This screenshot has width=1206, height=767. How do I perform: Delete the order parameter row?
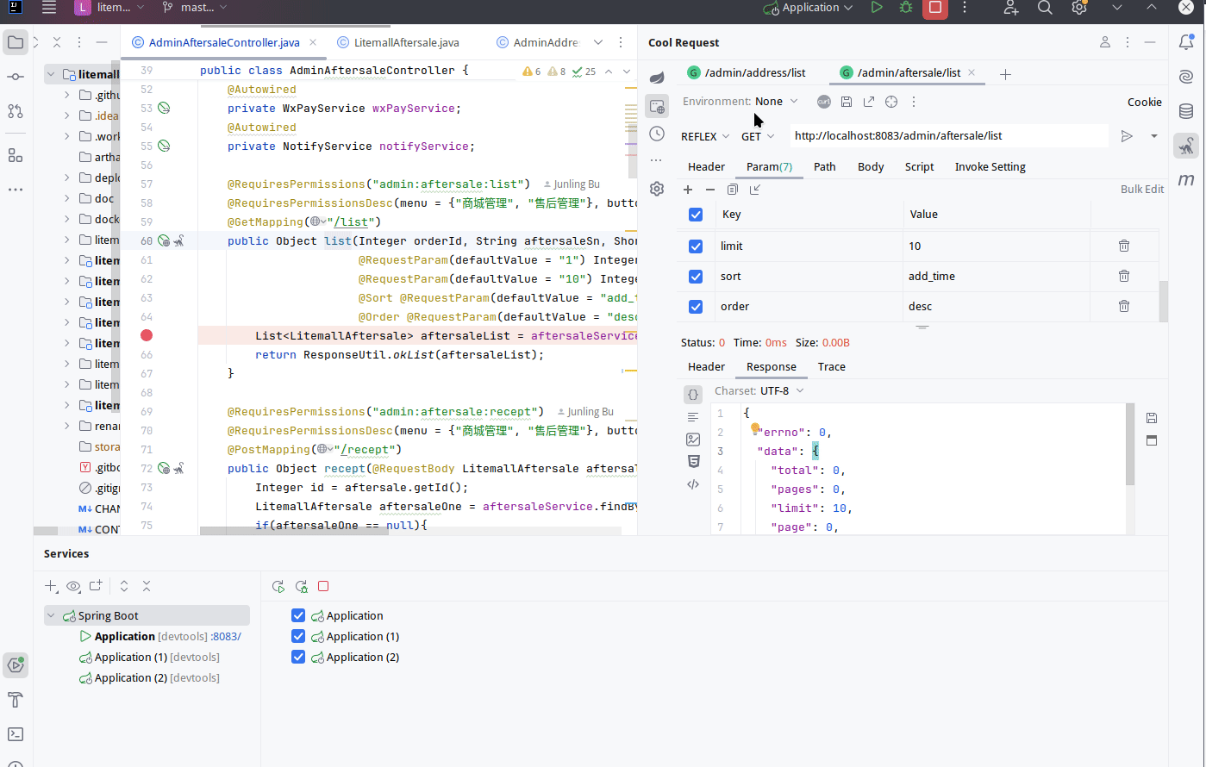click(x=1124, y=306)
